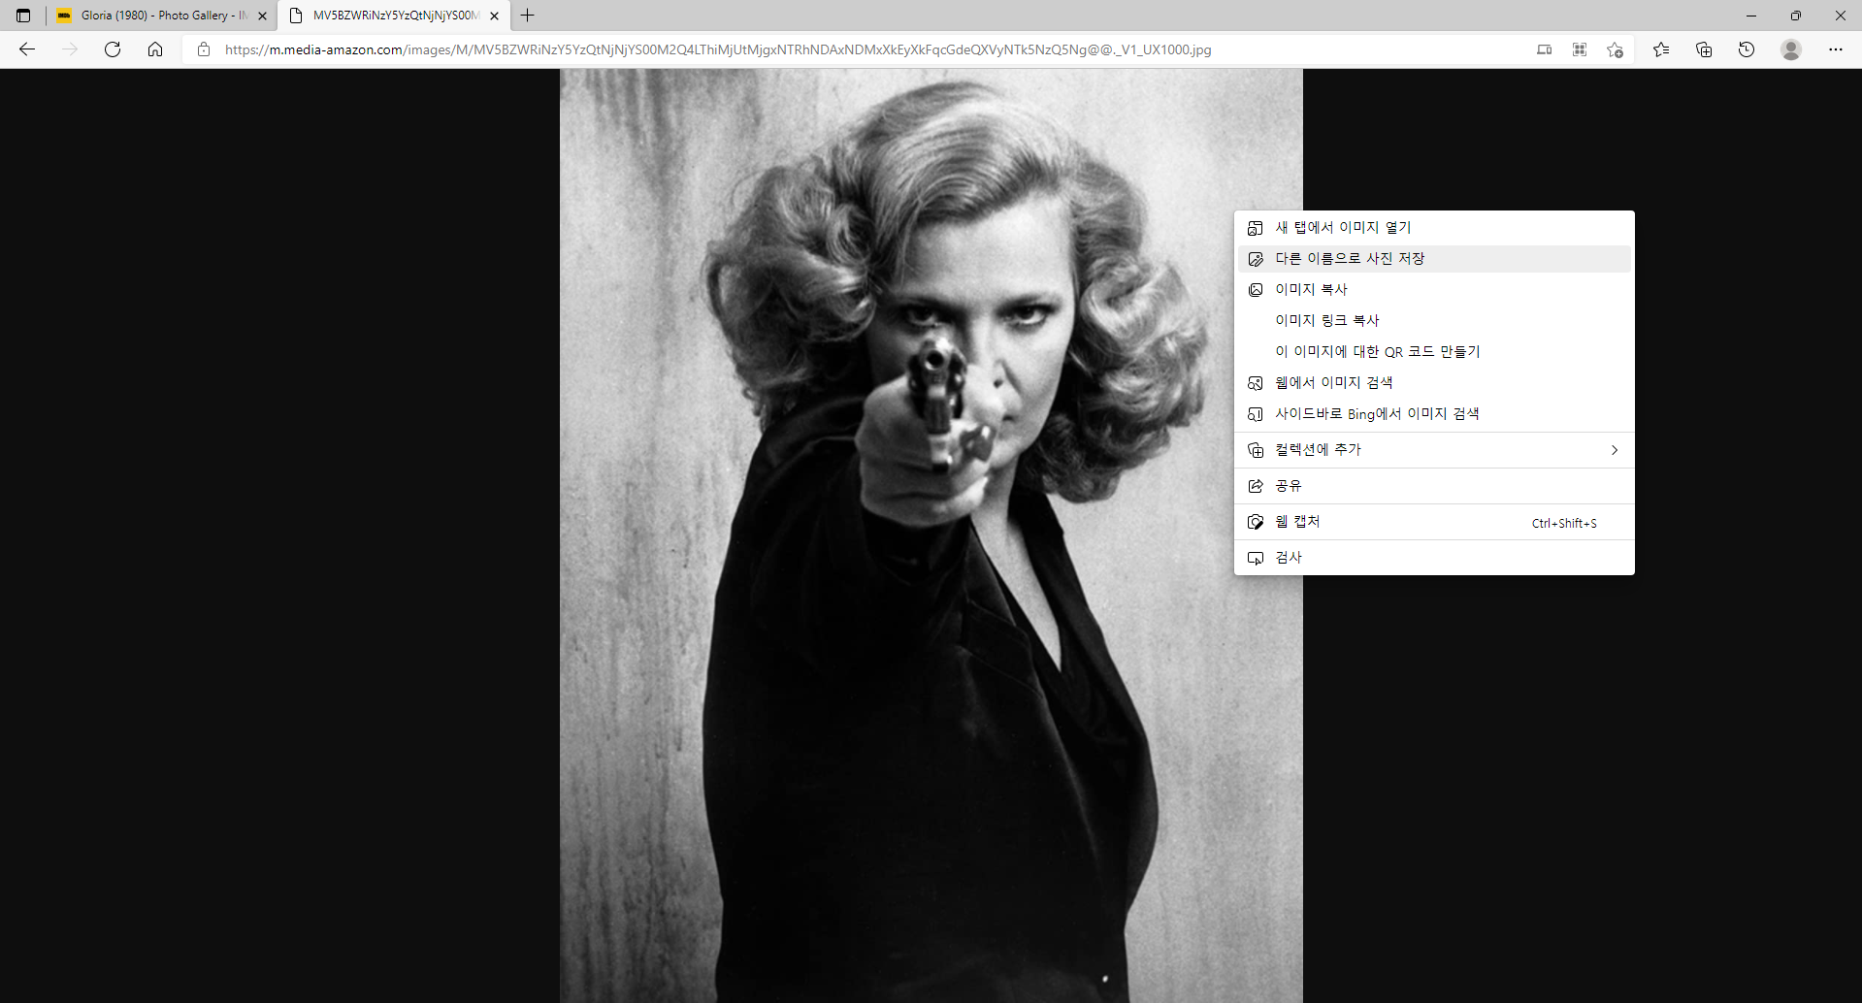
Task: Add this page to favorites star
Action: (1615, 49)
